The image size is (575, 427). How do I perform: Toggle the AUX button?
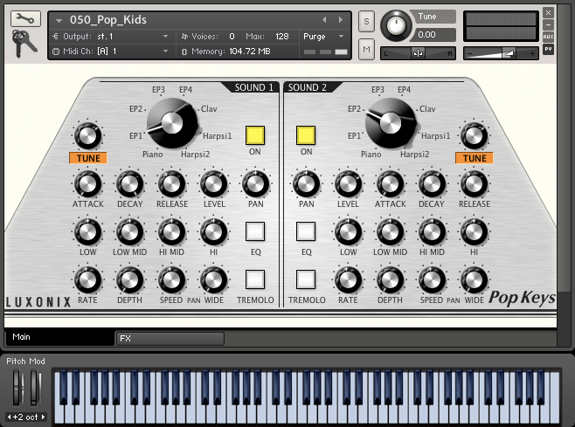point(548,37)
